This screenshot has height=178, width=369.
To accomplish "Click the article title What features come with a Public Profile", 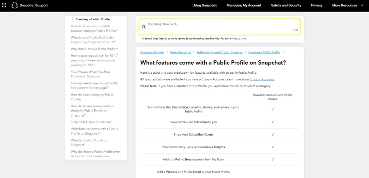I will coord(213,63).
